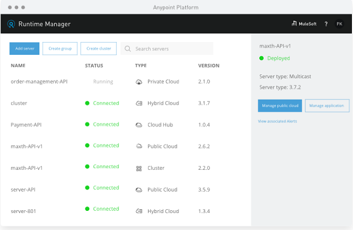Click the Public Cloud icon for version 2.6.2
Image resolution: width=353 pixels, height=230 pixels.
pyautogui.click(x=139, y=146)
